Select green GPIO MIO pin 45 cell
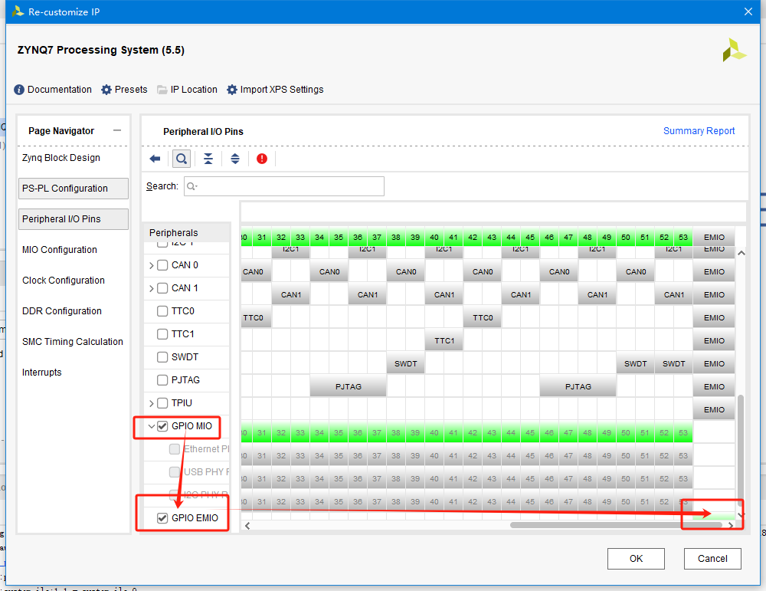 530,432
